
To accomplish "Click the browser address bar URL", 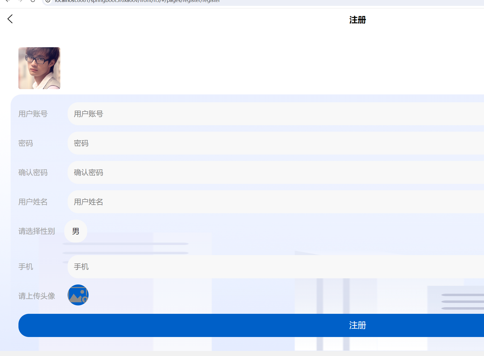I will point(137,2).
